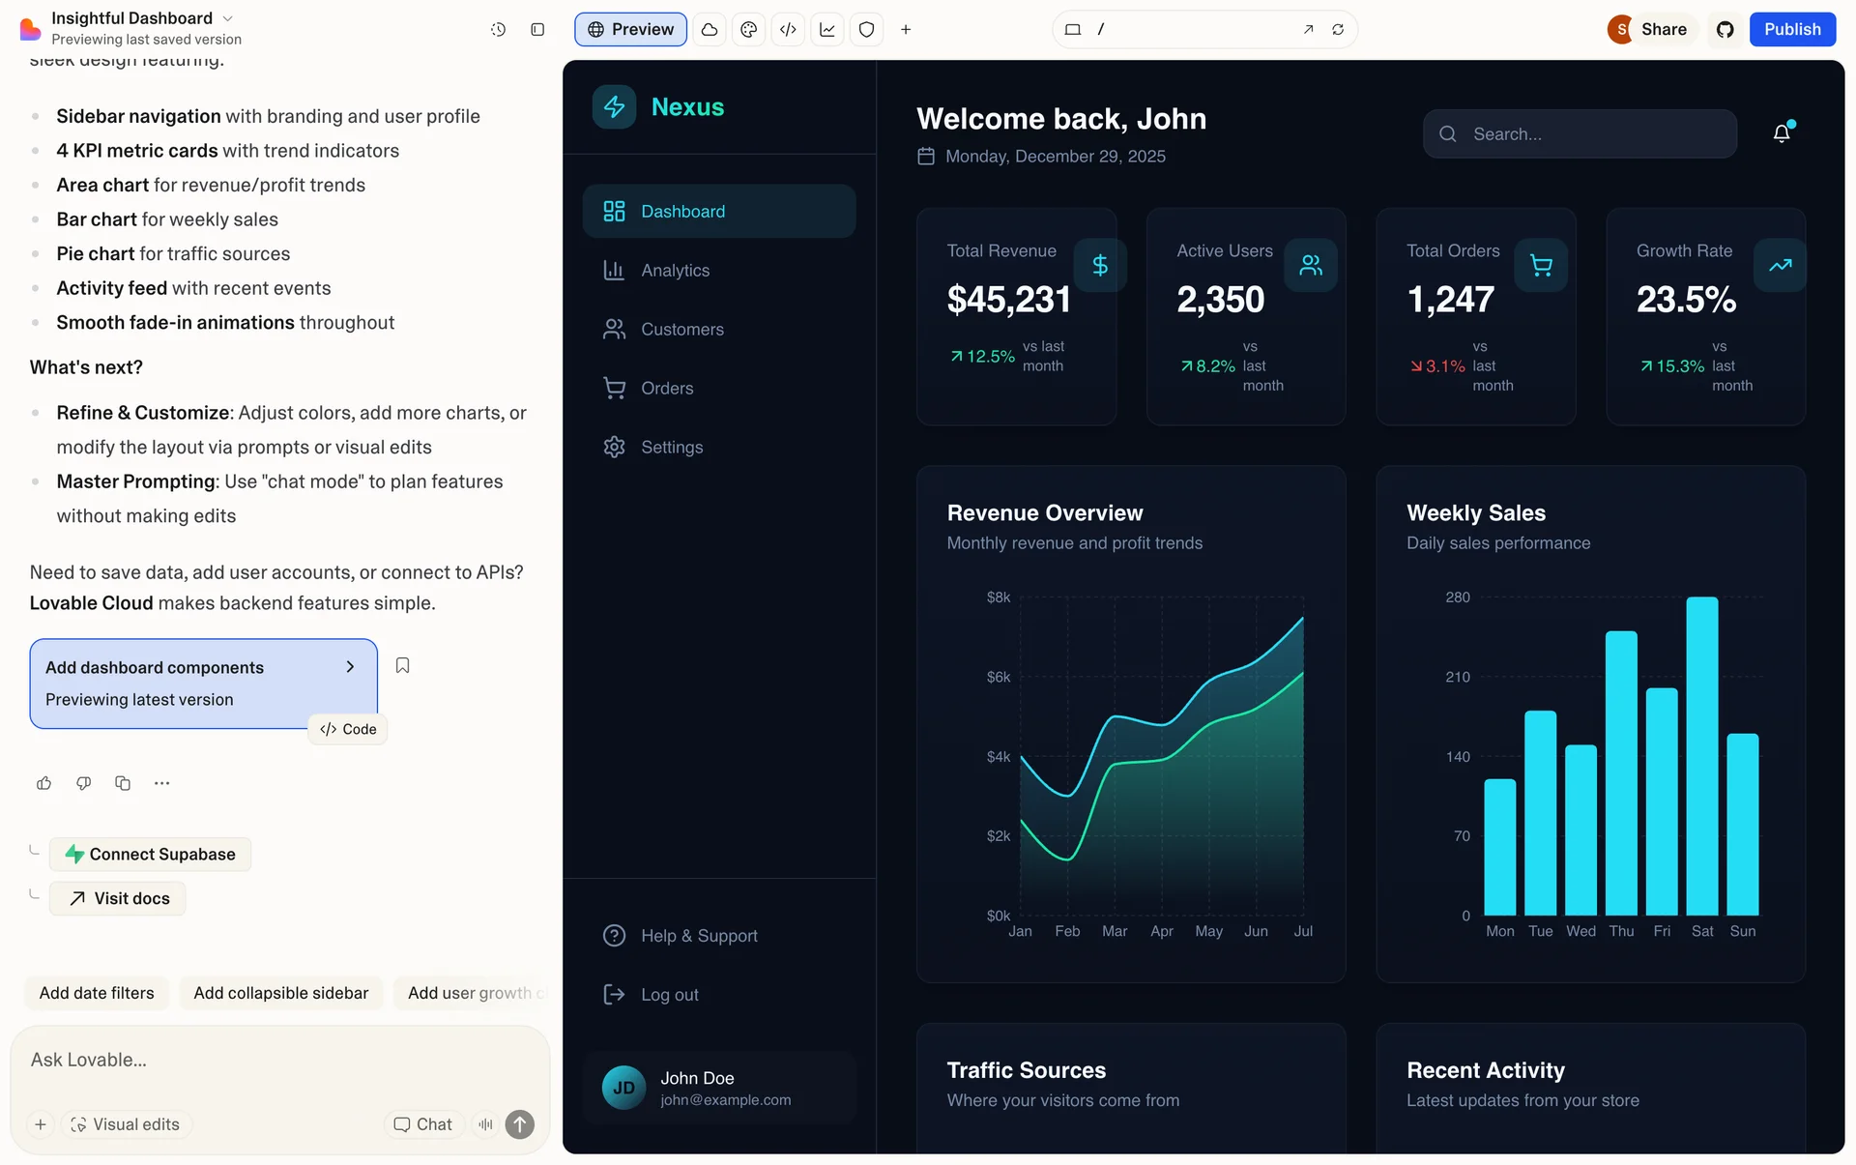Screen dimensions: 1856x1165
Task: Open the security shield icon
Action: pyautogui.click(x=867, y=30)
